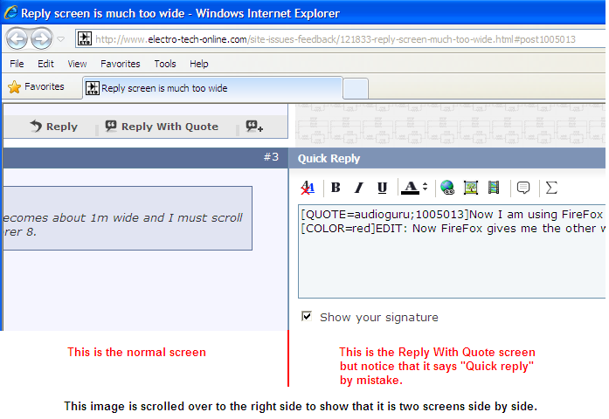Click the Internet Explorer logo in title bar
The width and height of the screenshot is (609, 419).
click(x=10, y=12)
